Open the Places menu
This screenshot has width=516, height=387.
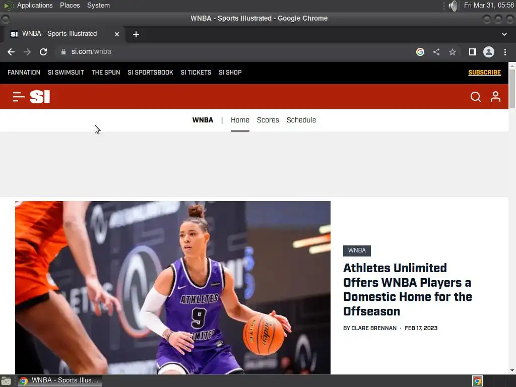[x=70, y=5]
